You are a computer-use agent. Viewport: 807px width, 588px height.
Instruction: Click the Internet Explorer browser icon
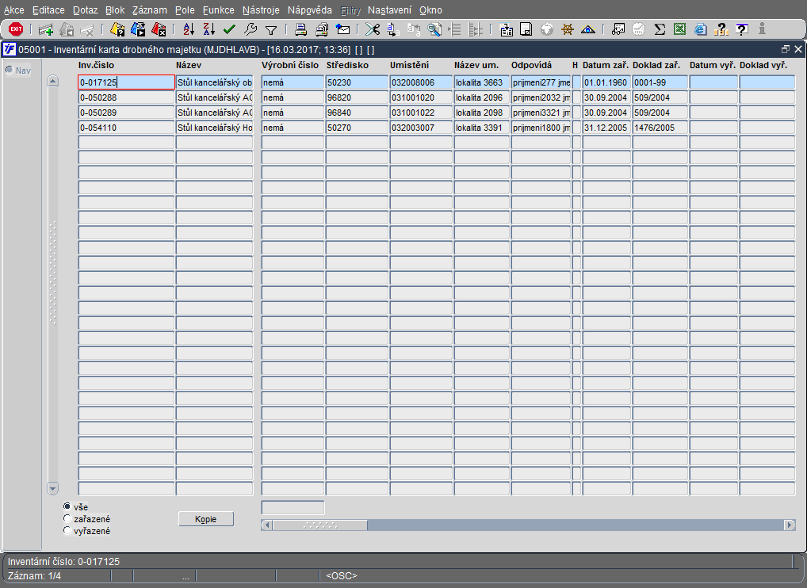point(700,29)
